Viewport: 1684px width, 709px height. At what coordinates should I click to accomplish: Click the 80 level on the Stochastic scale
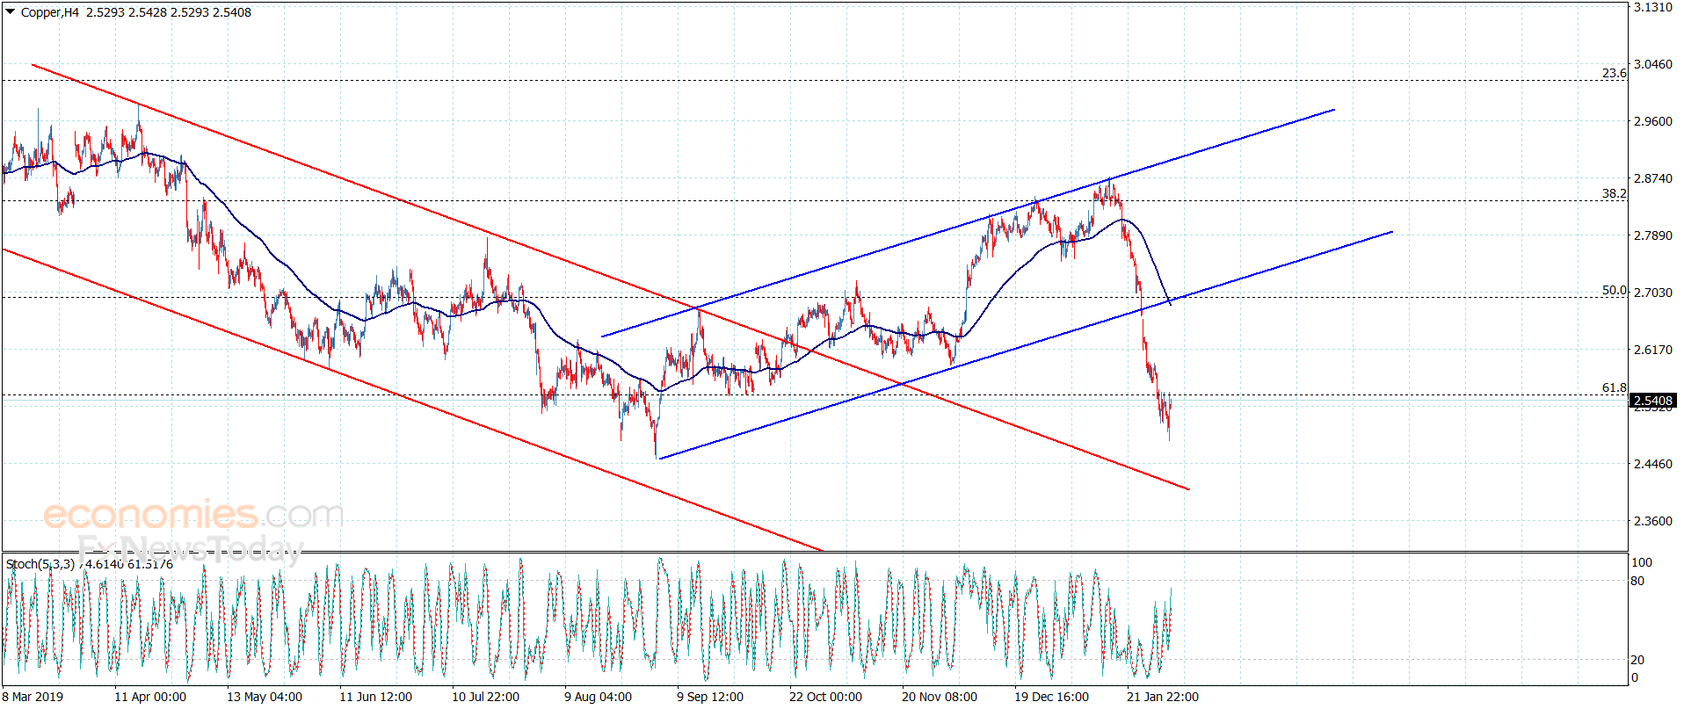tap(1637, 581)
